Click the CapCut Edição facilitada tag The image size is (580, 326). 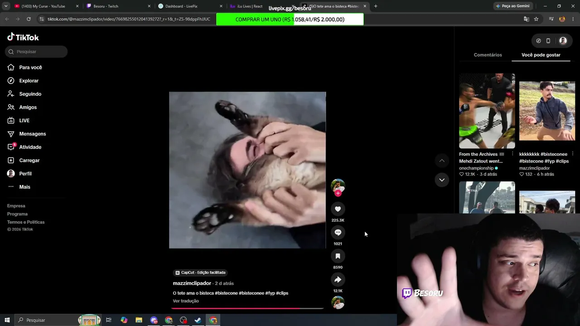[x=200, y=273]
